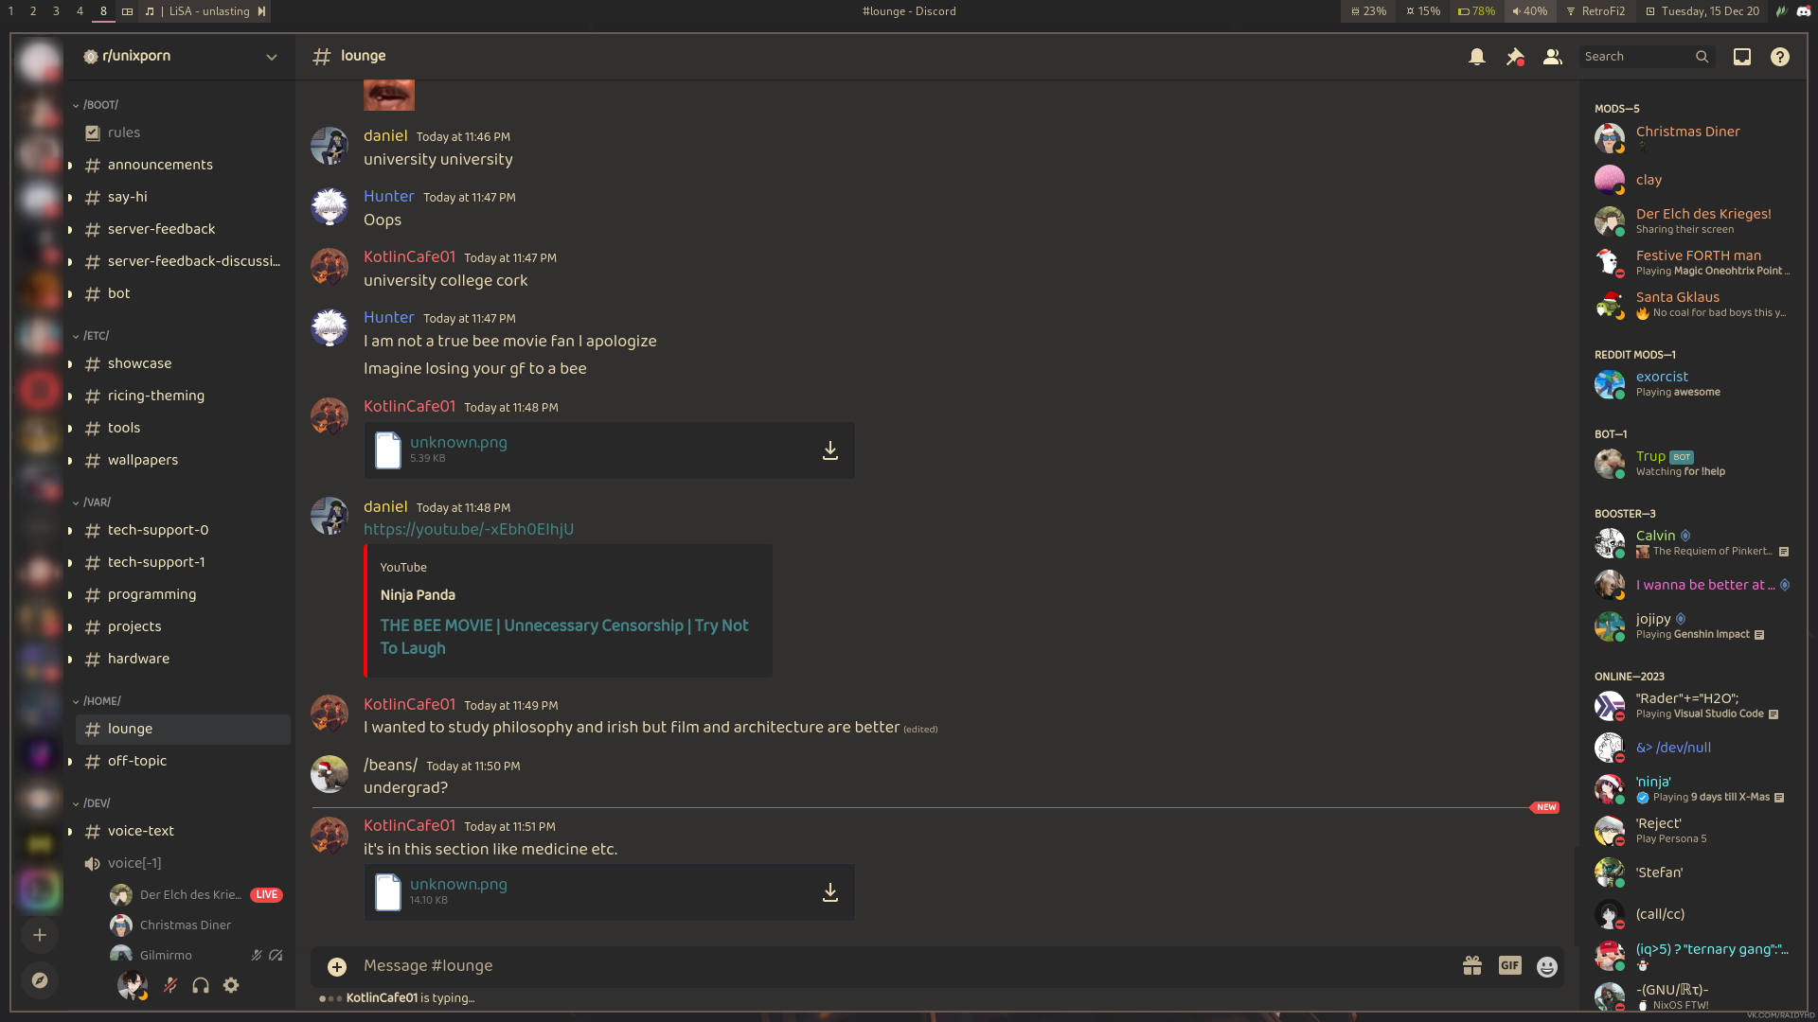Open the r/unixporn server dropdown menu
The image size is (1818, 1022).
(x=272, y=57)
